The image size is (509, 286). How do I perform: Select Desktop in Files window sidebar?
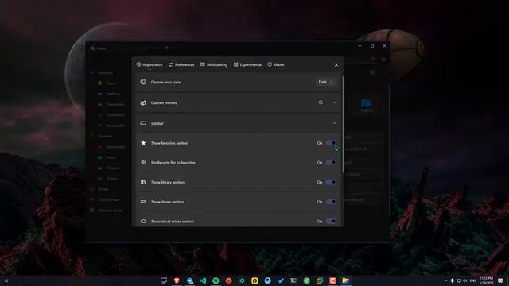click(113, 94)
